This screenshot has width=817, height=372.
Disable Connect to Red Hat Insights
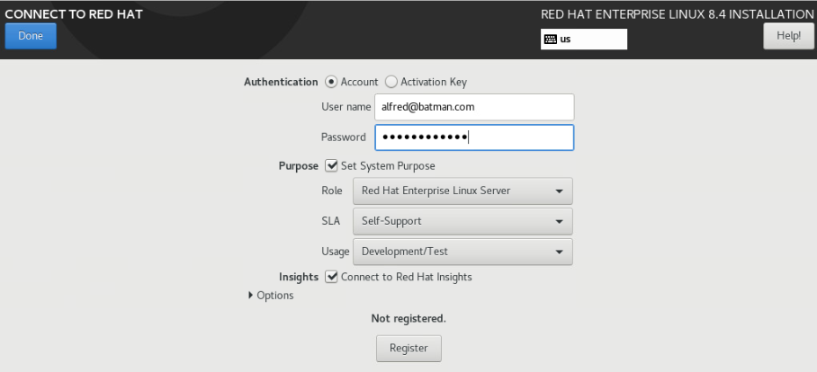(x=332, y=277)
